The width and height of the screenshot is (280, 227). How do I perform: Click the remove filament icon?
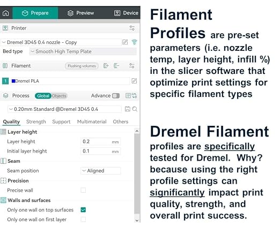click(116, 66)
